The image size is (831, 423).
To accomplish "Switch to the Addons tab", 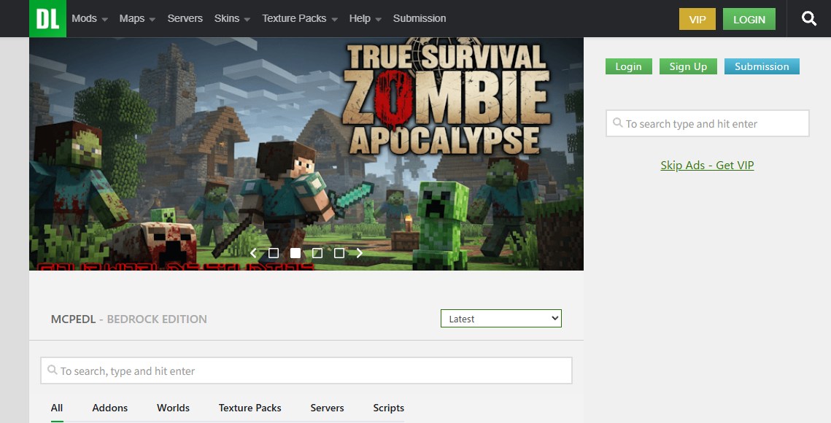I will click(109, 408).
